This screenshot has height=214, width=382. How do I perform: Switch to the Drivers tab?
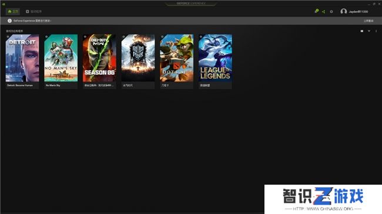[33, 11]
